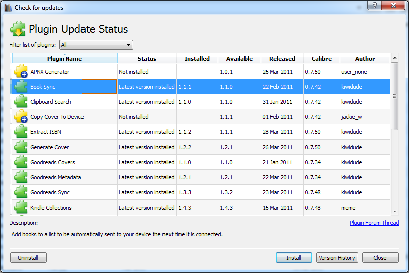Sort by the Status column header
409x273 pixels.
click(x=147, y=59)
